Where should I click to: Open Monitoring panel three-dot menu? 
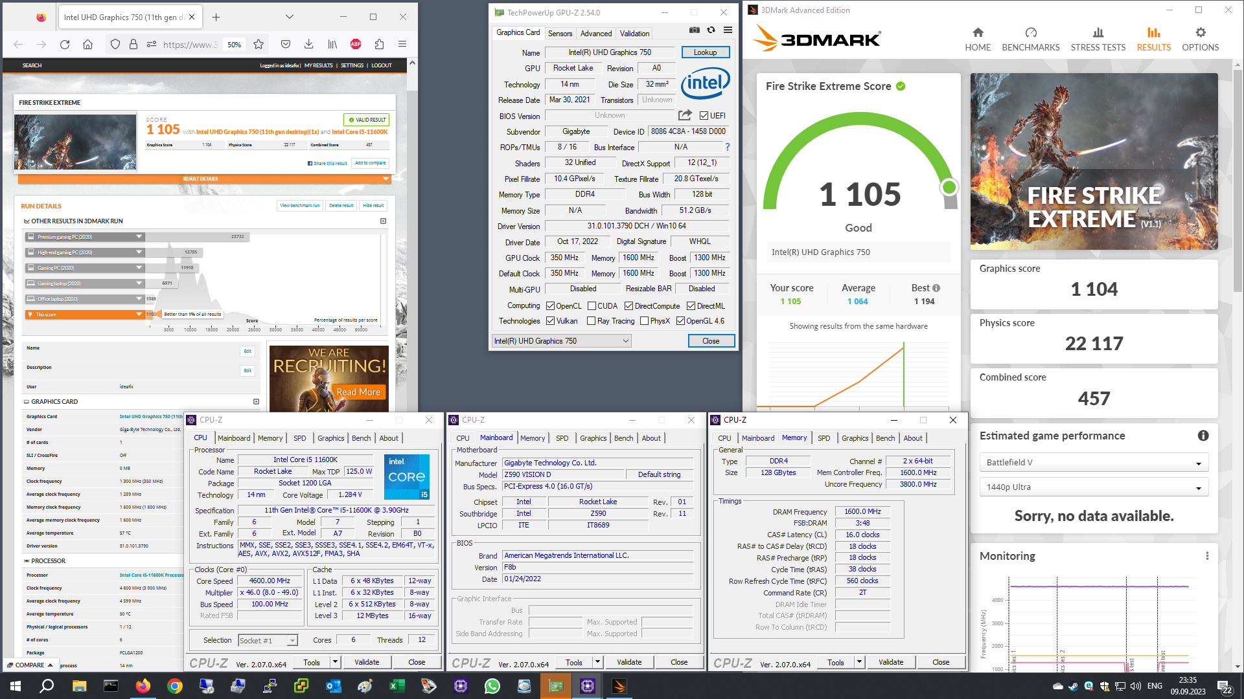pos(1207,556)
